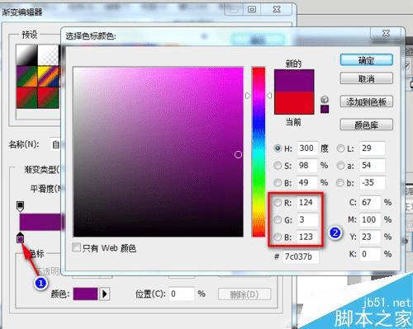Image resolution: width=413 pixels, height=329 pixels.
Task: Click the blue field showing 123
Action: (x=307, y=237)
